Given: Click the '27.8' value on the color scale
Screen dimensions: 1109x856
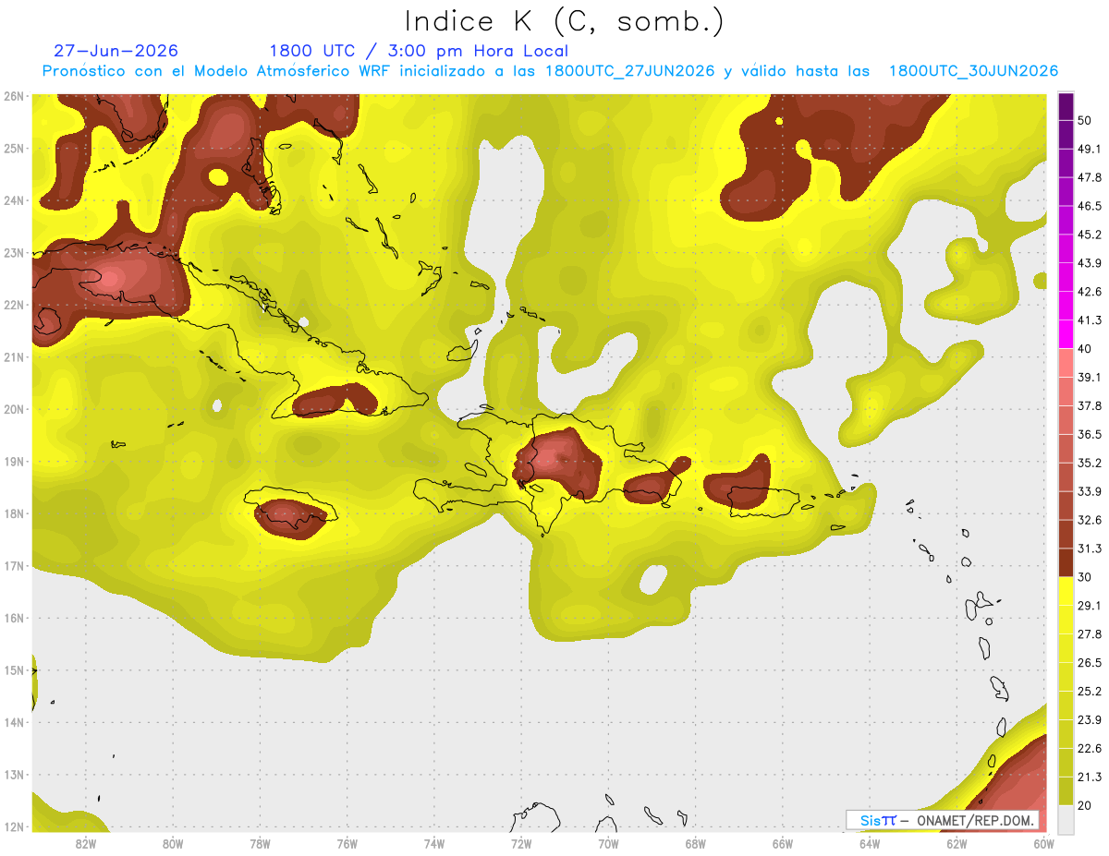Looking at the screenshot, I should [1090, 634].
